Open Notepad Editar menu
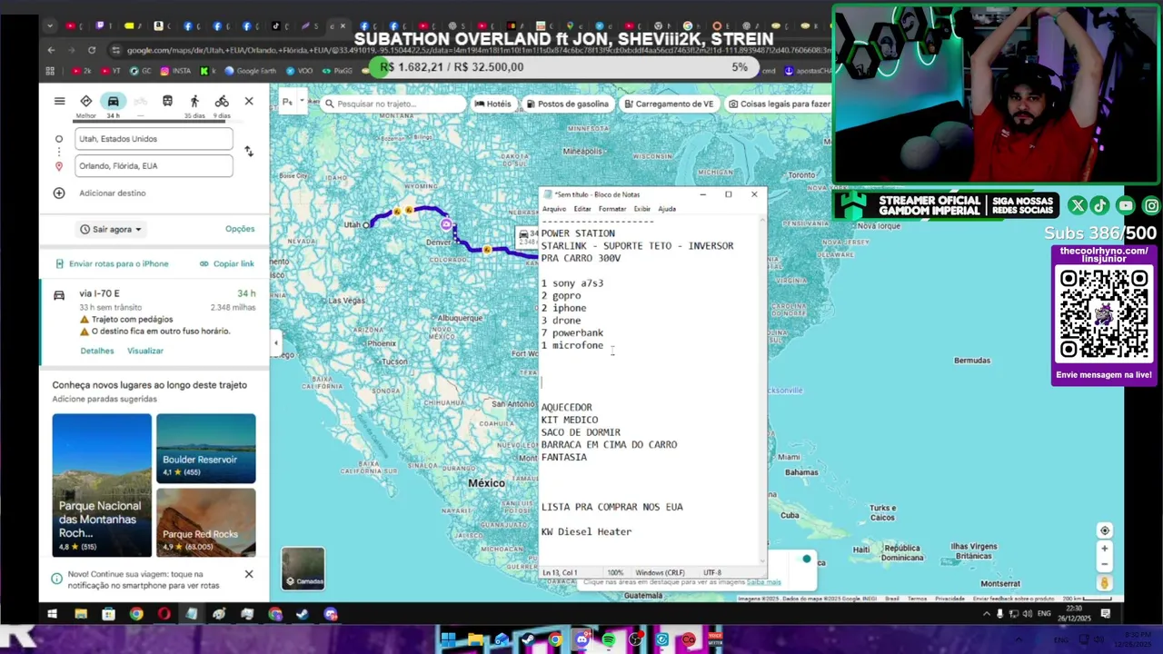 click(582, 209)
